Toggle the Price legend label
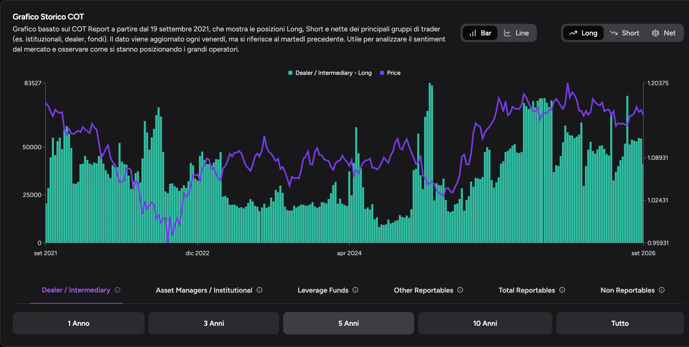689x347 pixels. coord(393,73)
